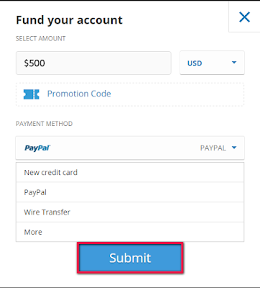Expand payment method with PAYPAL arrow
The image size is (260, 288).
(234, 148)
